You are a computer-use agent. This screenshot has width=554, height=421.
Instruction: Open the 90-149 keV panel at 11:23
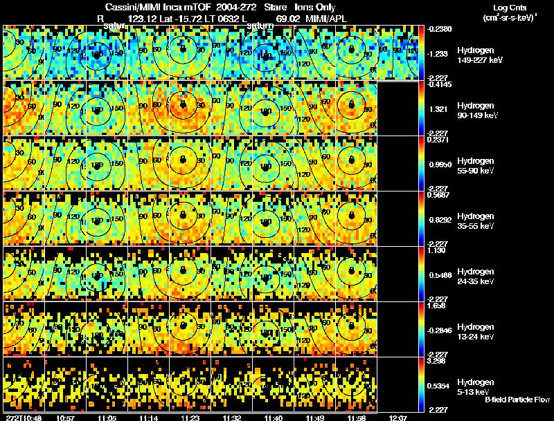click(190, 109)
